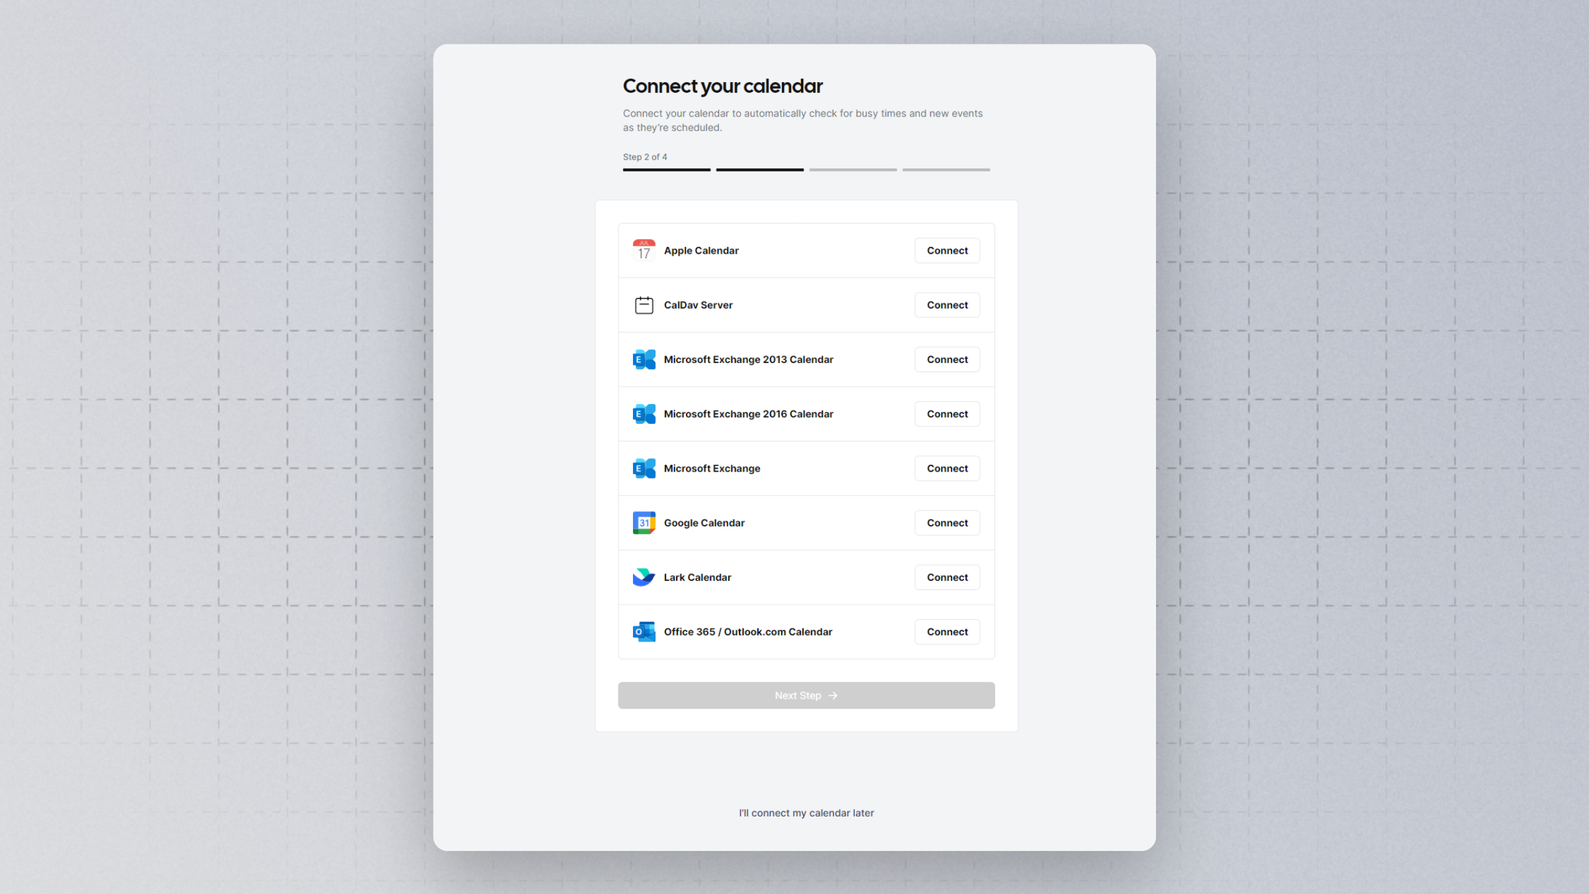The height and width of the screenshot is (894, 1589).
Task: Click the plain Microsoft Exchange row icon
Action: pyautogui.click(x=644, y=468)
